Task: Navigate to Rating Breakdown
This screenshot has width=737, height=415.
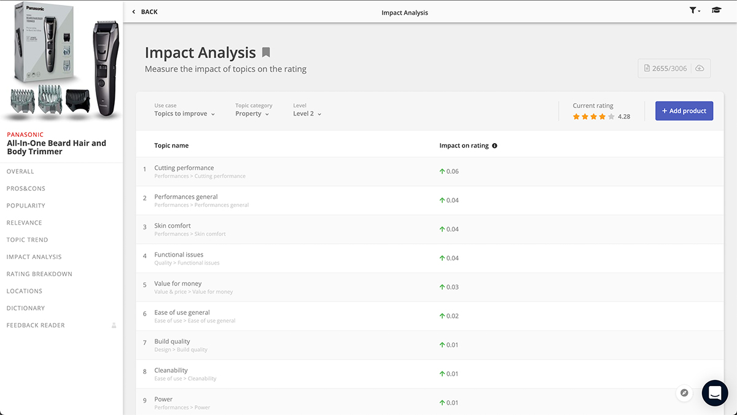Action: [39, 274]
